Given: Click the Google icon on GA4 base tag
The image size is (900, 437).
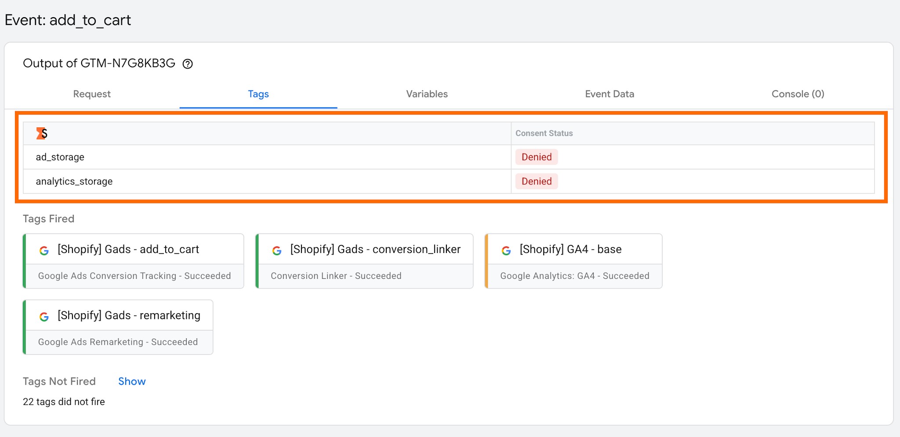Looking at the screenshot, I should click(506, 250).
